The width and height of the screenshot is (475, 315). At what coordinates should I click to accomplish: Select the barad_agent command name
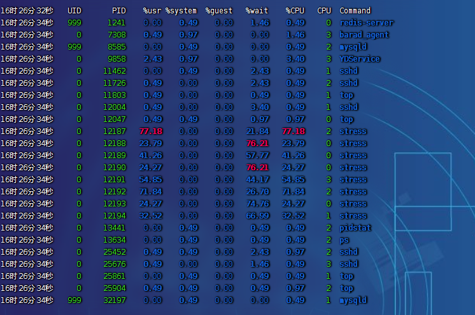click(364, 35)
